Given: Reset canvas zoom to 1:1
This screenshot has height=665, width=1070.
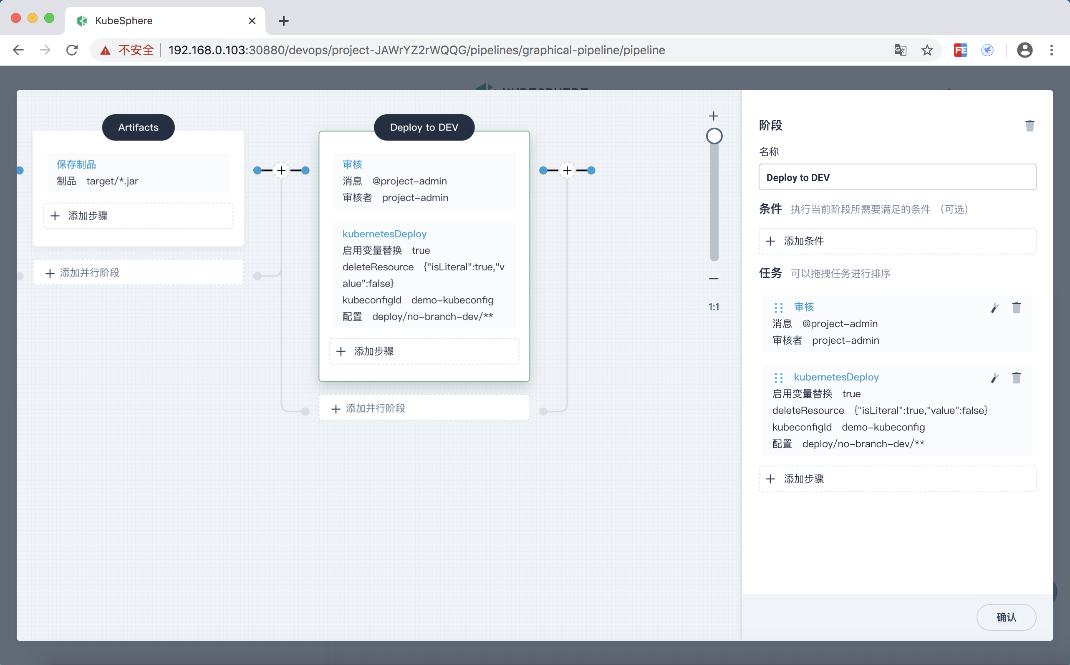Looking at the screenshot, I should point(714,307).
